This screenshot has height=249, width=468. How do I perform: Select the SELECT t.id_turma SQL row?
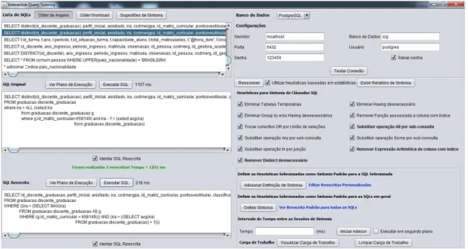(114, 40)
